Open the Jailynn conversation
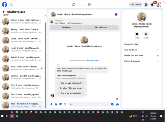The image size is (165, 122). click(x=22, y=21)
